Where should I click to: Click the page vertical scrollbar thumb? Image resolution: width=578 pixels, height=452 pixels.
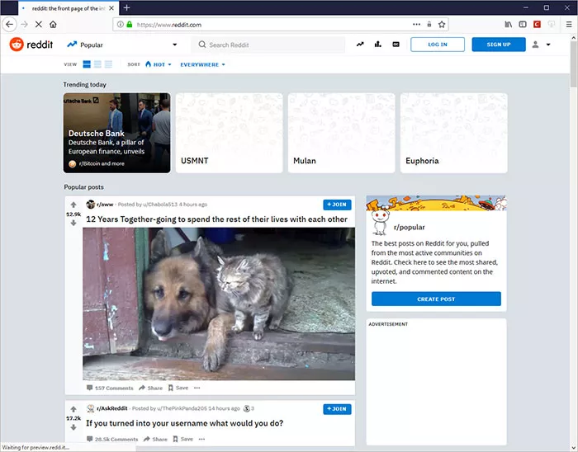click(574, 64)
